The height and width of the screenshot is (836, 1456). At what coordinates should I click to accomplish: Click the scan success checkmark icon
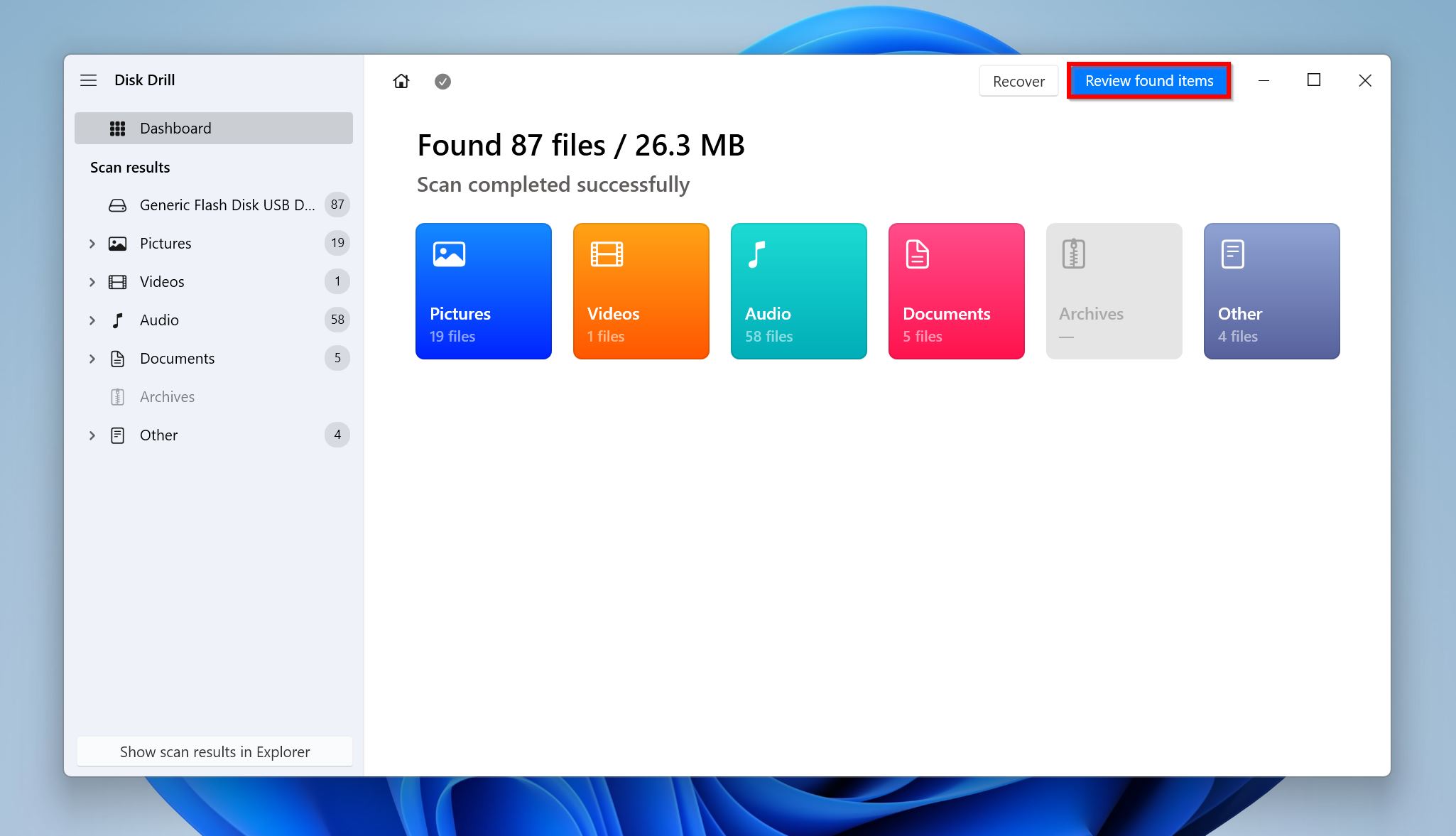click(x=442, y=80)
